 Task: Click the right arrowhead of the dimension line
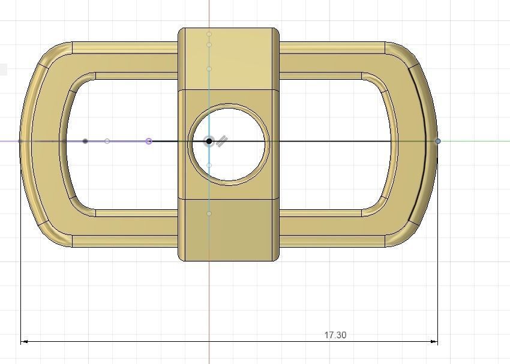434,342
